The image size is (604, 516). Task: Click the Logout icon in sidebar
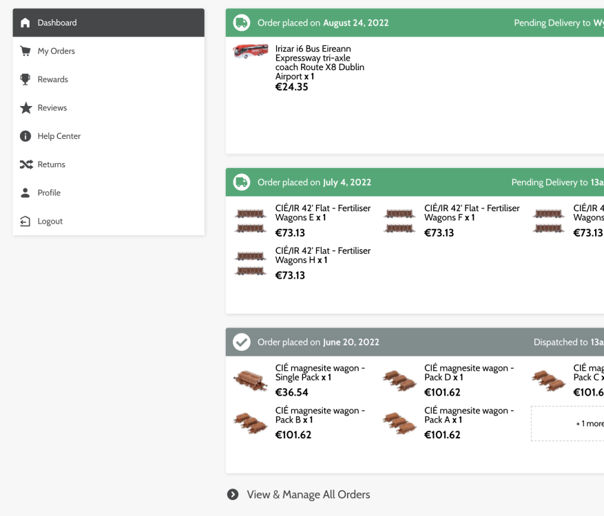tap(25, 222)
